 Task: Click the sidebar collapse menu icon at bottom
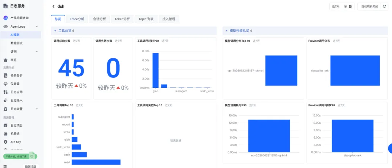coord(5,166)
